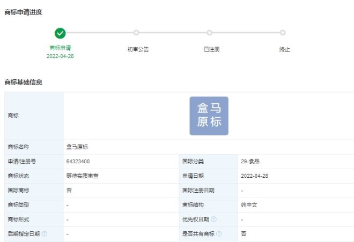354x242 pixels.
Task: Select the 商标申请 step label
Action: [60, 48]
